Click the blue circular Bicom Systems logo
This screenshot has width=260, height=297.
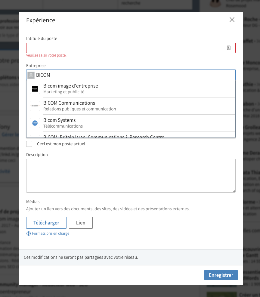(x=35, y=123)
